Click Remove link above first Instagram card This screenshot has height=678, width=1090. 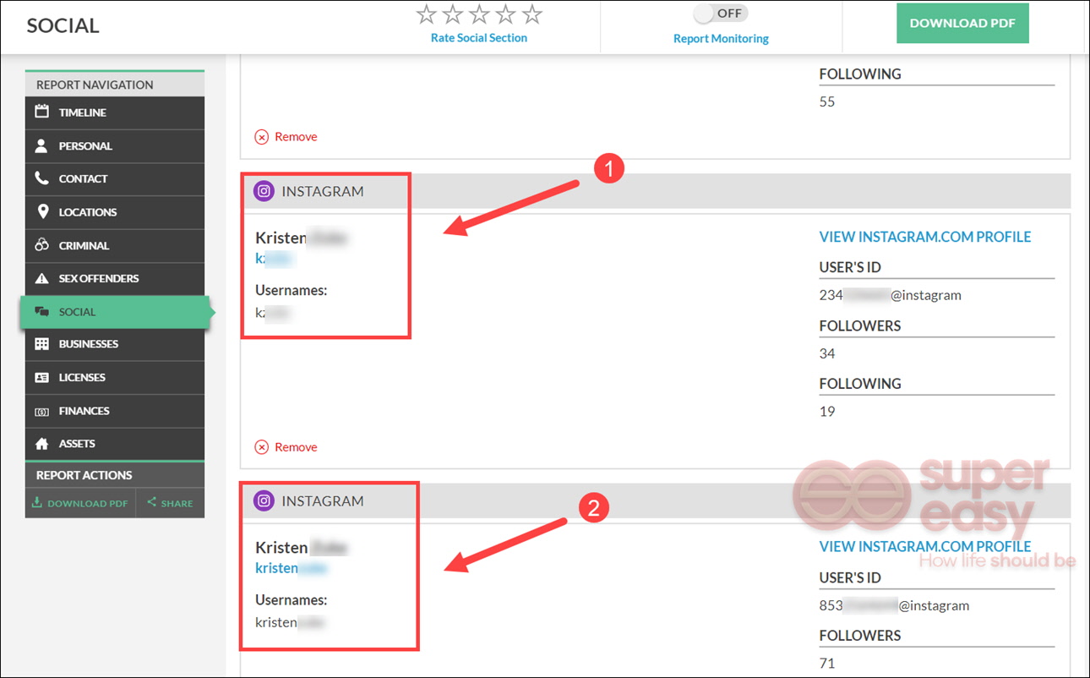296,137
